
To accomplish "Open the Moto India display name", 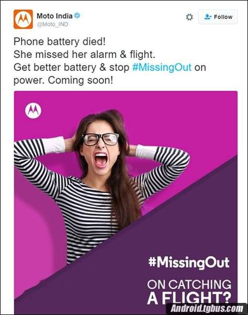I will tap(54, 16).
